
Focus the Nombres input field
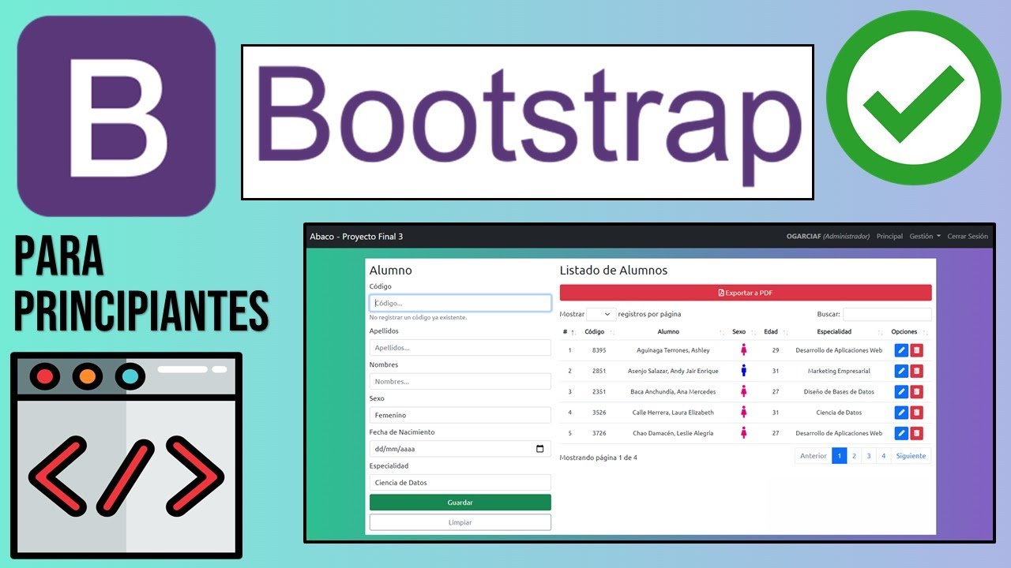click(x=460, y=382)
